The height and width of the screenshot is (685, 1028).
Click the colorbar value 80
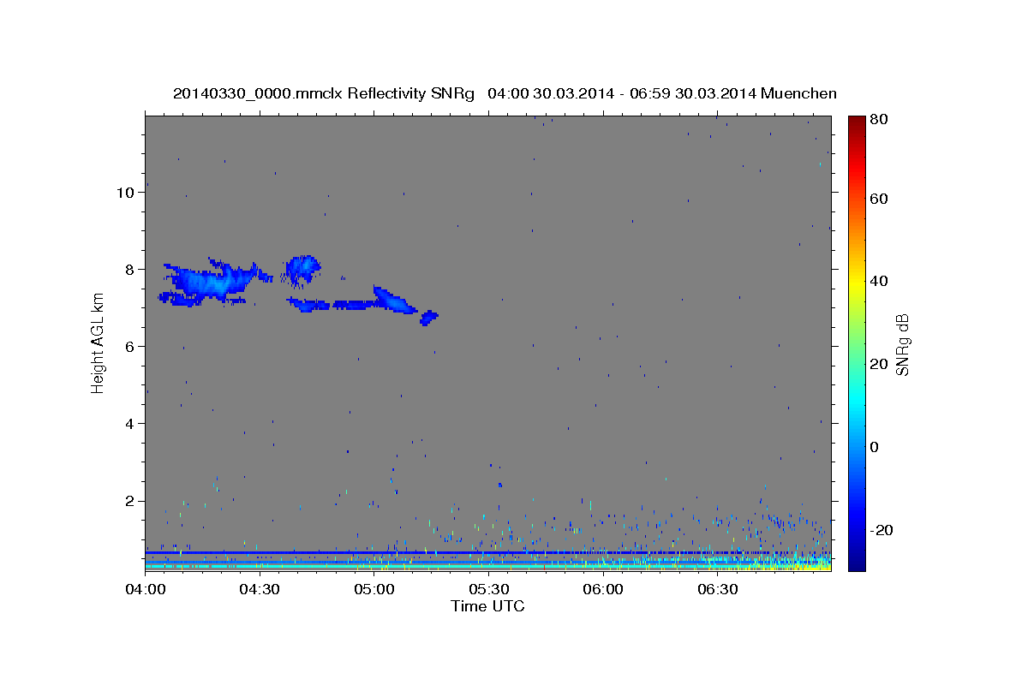pyautogui.click(x=881, y=120)
